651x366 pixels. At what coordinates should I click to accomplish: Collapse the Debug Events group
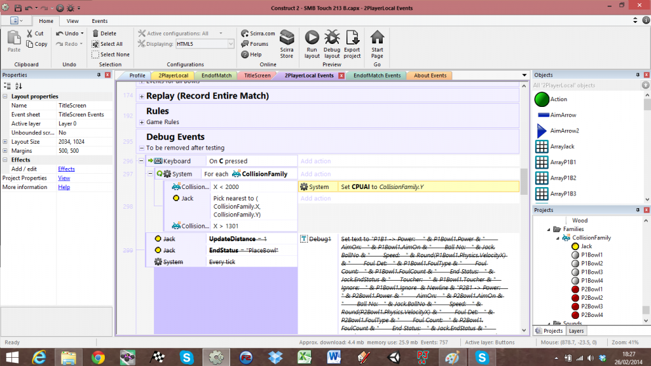click(142, 148)
